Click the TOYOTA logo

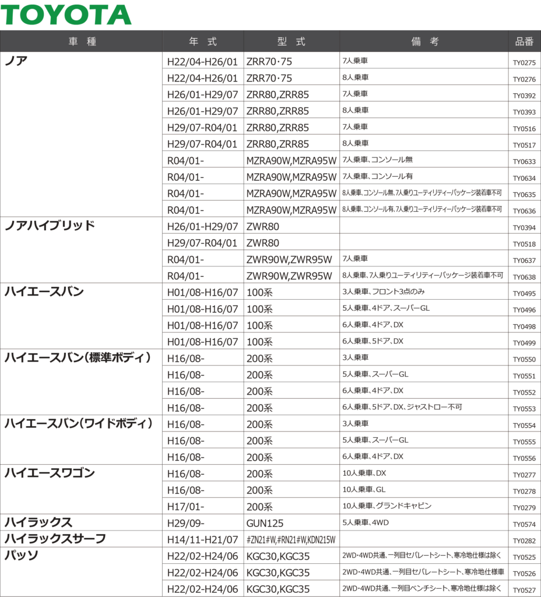pyautogui.click(x=66, y=15)
